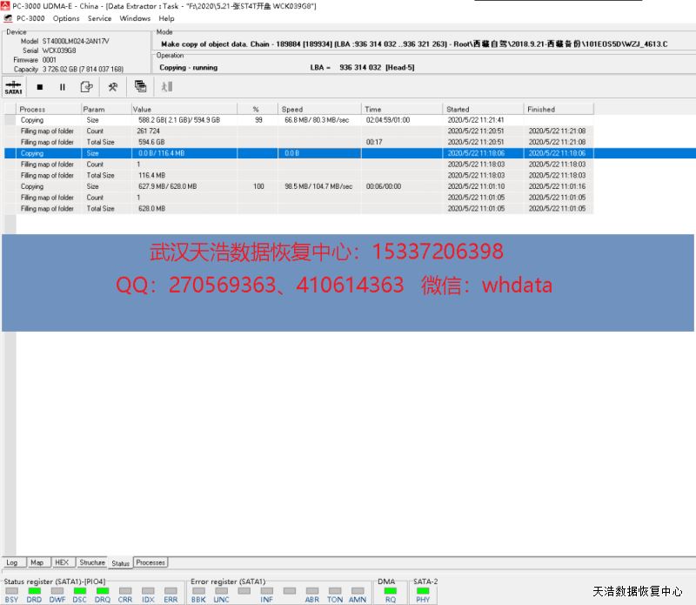Open the Processes tab

pos(151,563)
